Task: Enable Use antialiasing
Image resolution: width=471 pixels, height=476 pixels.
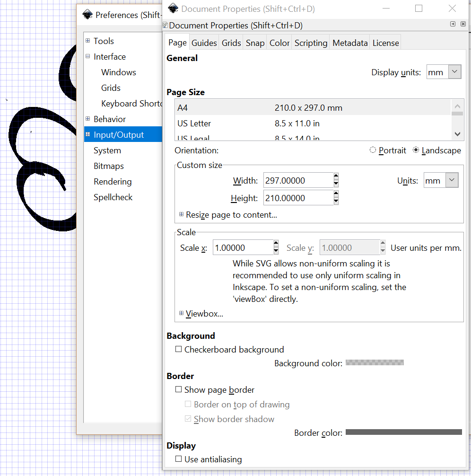Action: (178, 459)
